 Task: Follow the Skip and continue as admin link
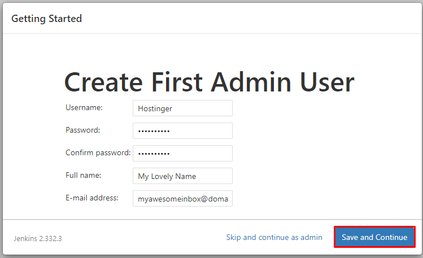(x=274, y=237)
